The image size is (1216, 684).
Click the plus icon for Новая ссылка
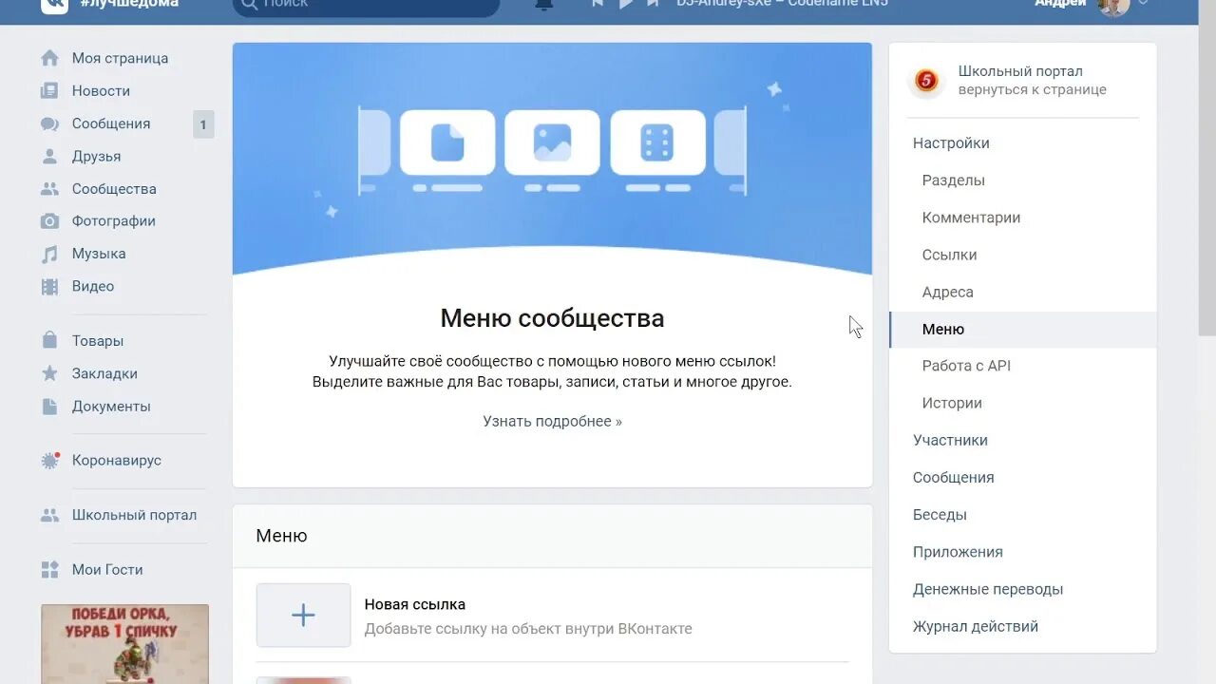[303, 616]
